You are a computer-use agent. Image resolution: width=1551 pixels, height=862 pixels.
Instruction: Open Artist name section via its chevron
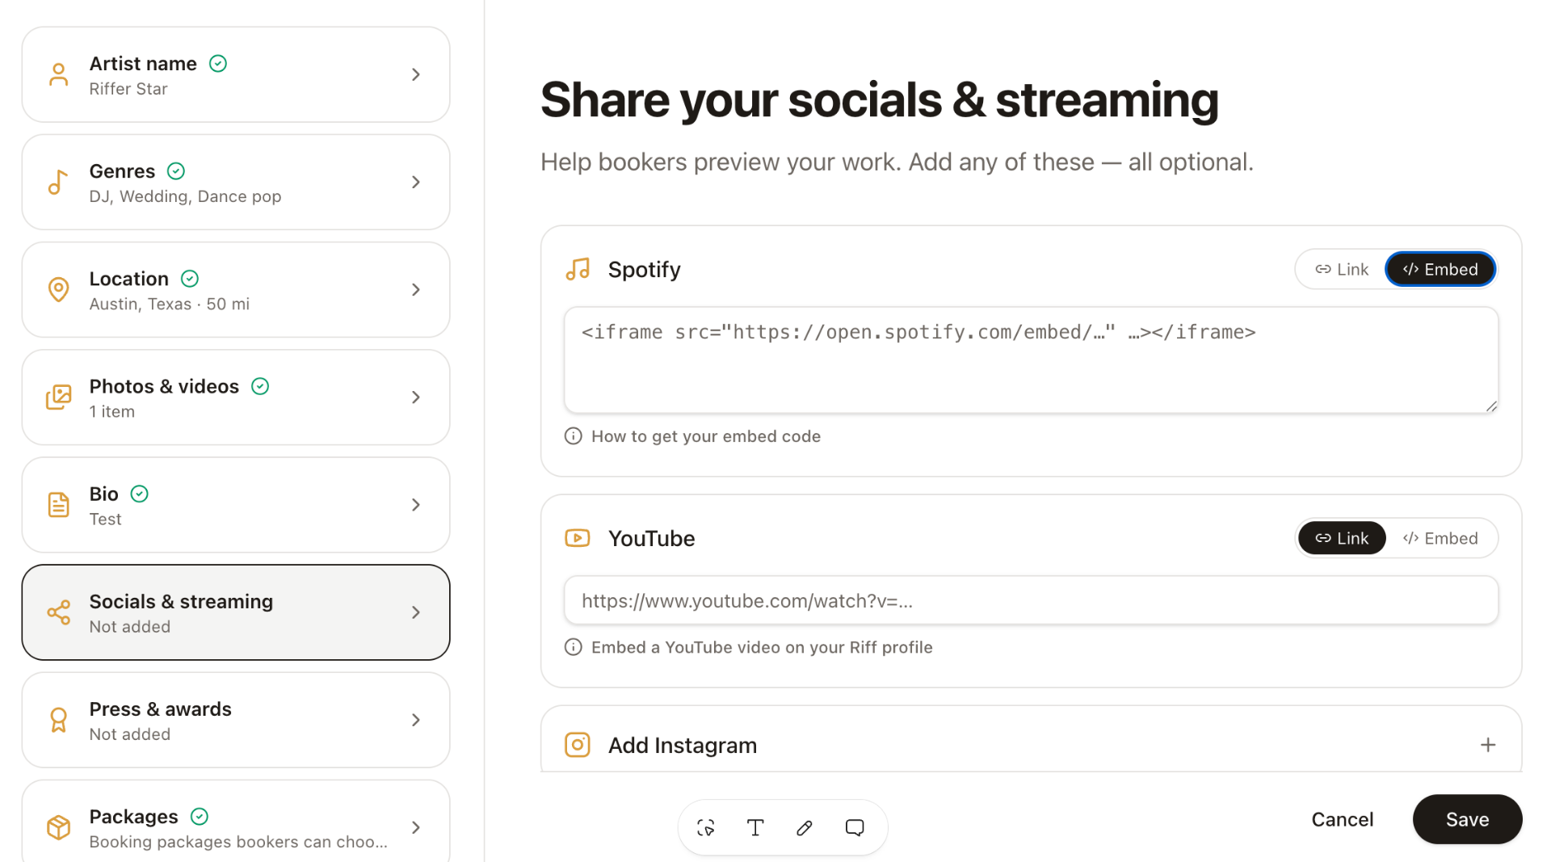tap(416, 74)
